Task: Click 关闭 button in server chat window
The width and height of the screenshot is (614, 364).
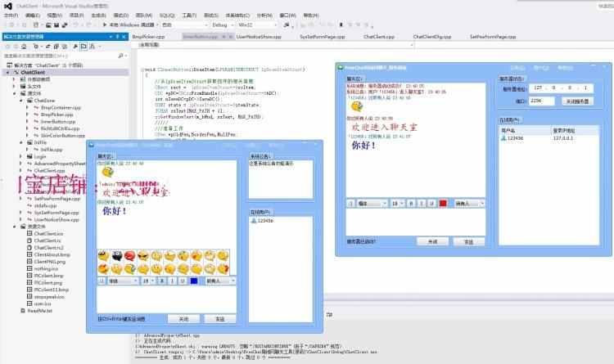Action: click(x=432, y=242)
